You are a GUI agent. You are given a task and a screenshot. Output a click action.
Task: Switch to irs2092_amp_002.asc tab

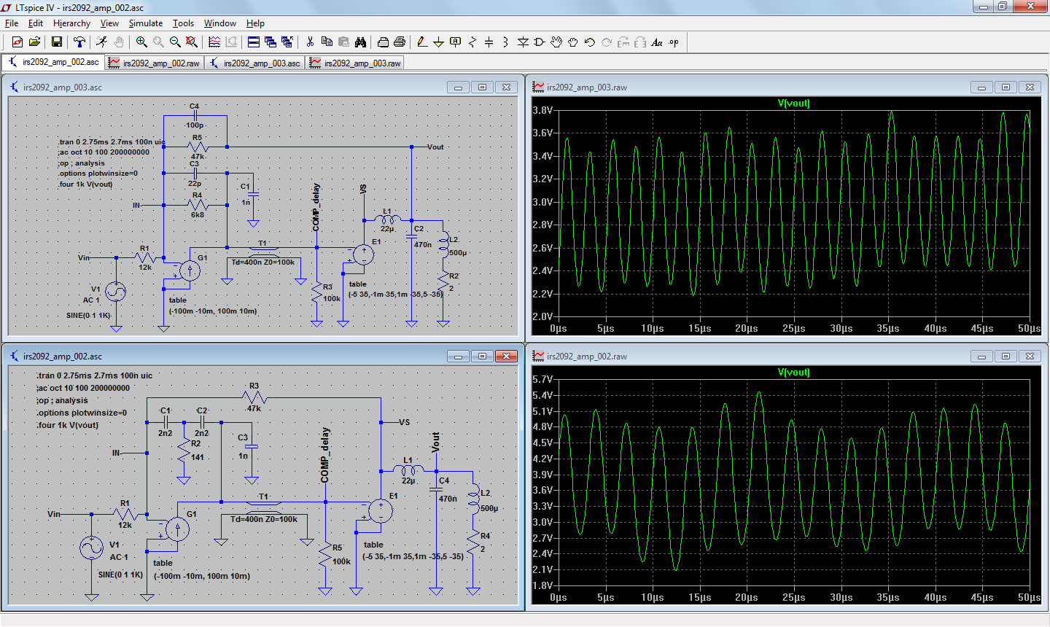tap(53, 63)
